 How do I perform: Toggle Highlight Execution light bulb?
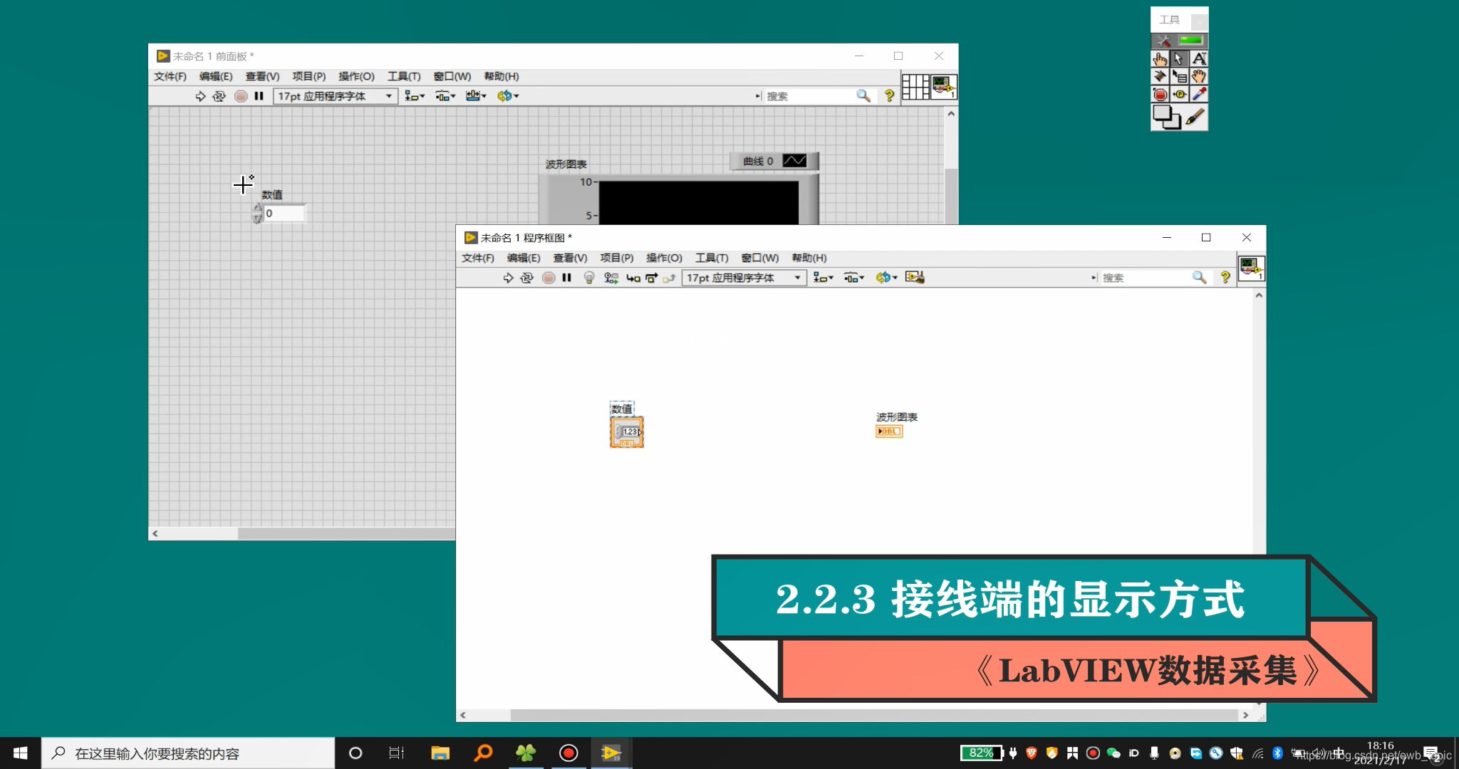click(589, 278)
